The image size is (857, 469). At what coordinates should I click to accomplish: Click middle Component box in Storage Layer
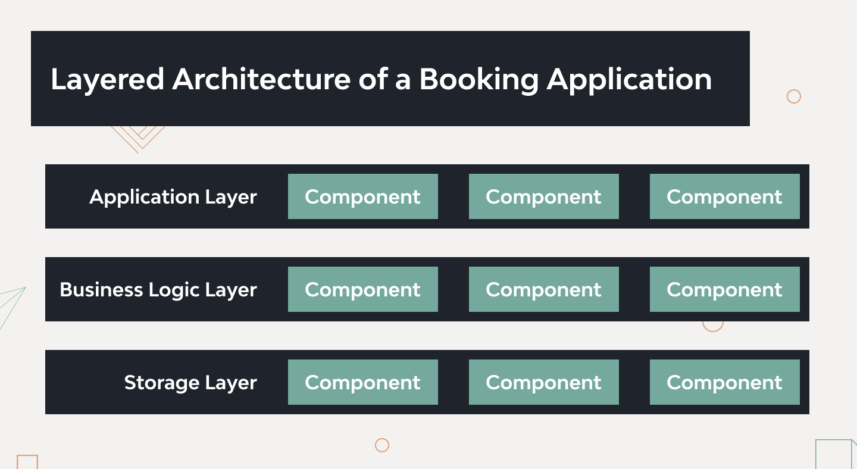pos(544,382)
